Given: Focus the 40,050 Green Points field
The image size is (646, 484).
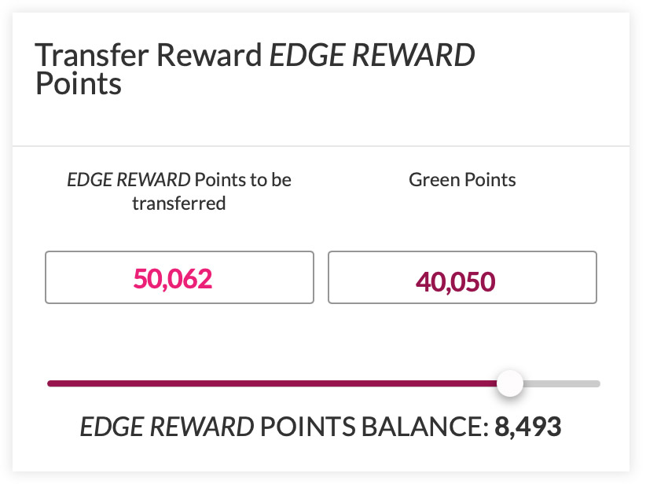Looking at the screenshot, I should (x=462, y=277).
